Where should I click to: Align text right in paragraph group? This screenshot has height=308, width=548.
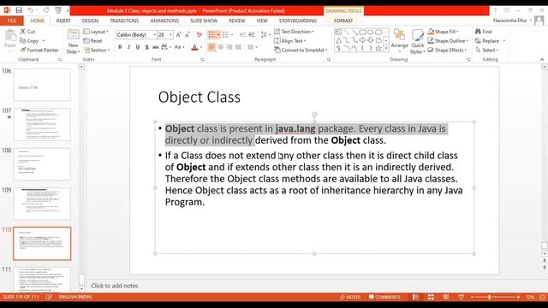click(x=229, y=47)
